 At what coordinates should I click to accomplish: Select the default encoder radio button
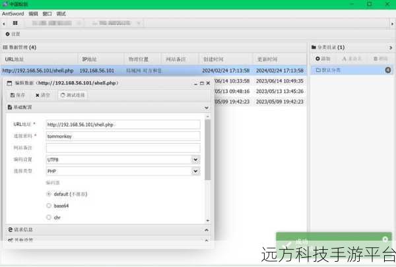[x=49, y=194]
